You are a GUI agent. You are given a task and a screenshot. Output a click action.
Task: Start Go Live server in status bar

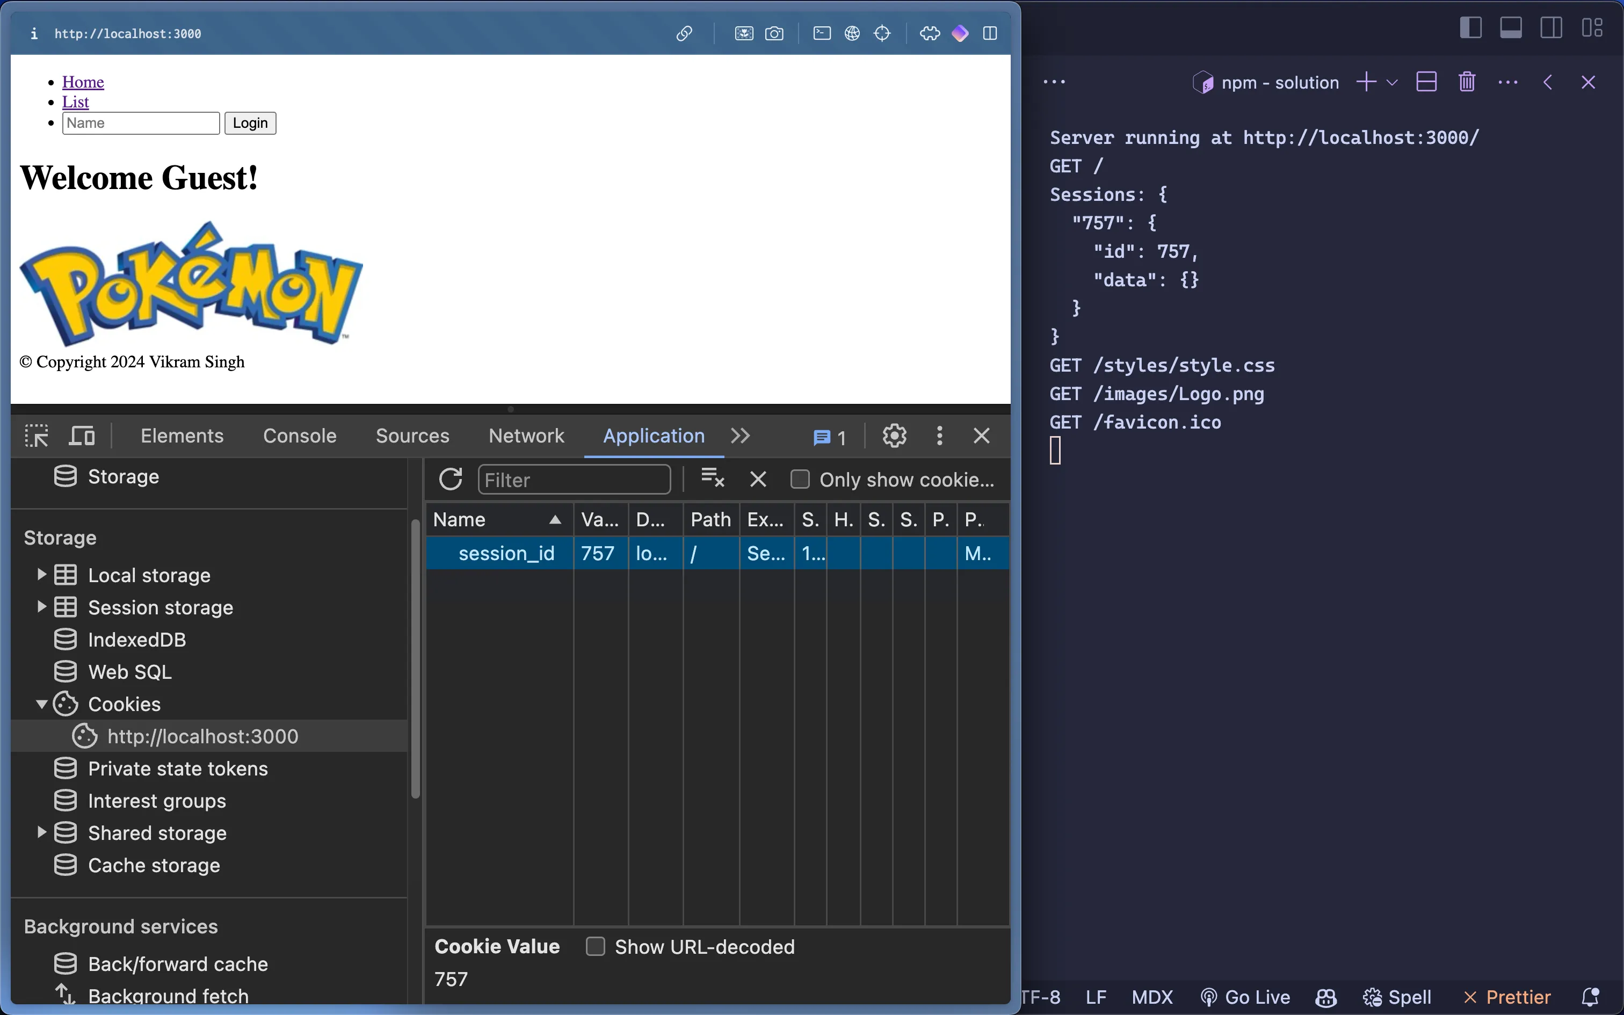(1245, 997)
